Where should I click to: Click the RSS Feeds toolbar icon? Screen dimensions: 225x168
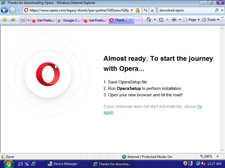tap(161, 20)
